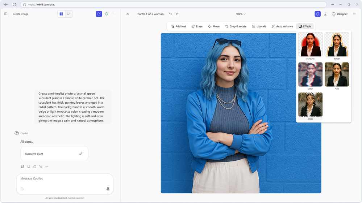Open the 100% zoom dropdown
362x203 pixels.
pyautogui.click(x=241, y=14)
